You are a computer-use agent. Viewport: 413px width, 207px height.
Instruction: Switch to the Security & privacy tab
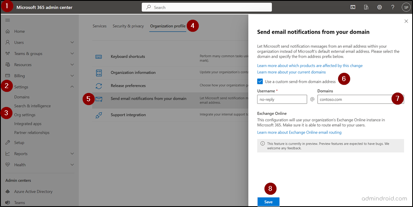(x=128, y=26)
